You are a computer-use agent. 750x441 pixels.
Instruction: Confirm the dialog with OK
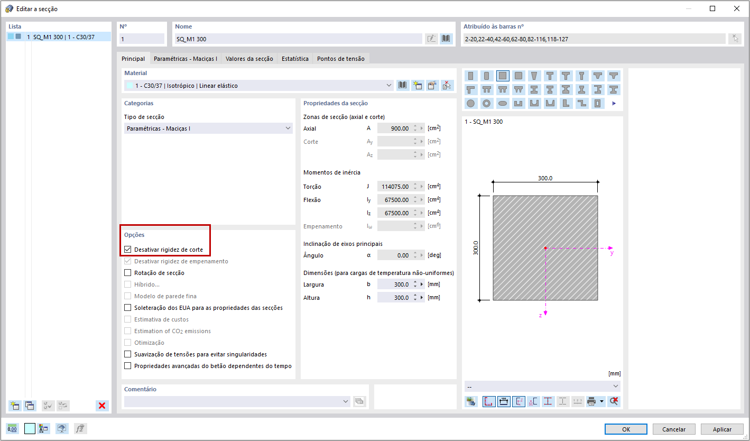coord(626,429)
